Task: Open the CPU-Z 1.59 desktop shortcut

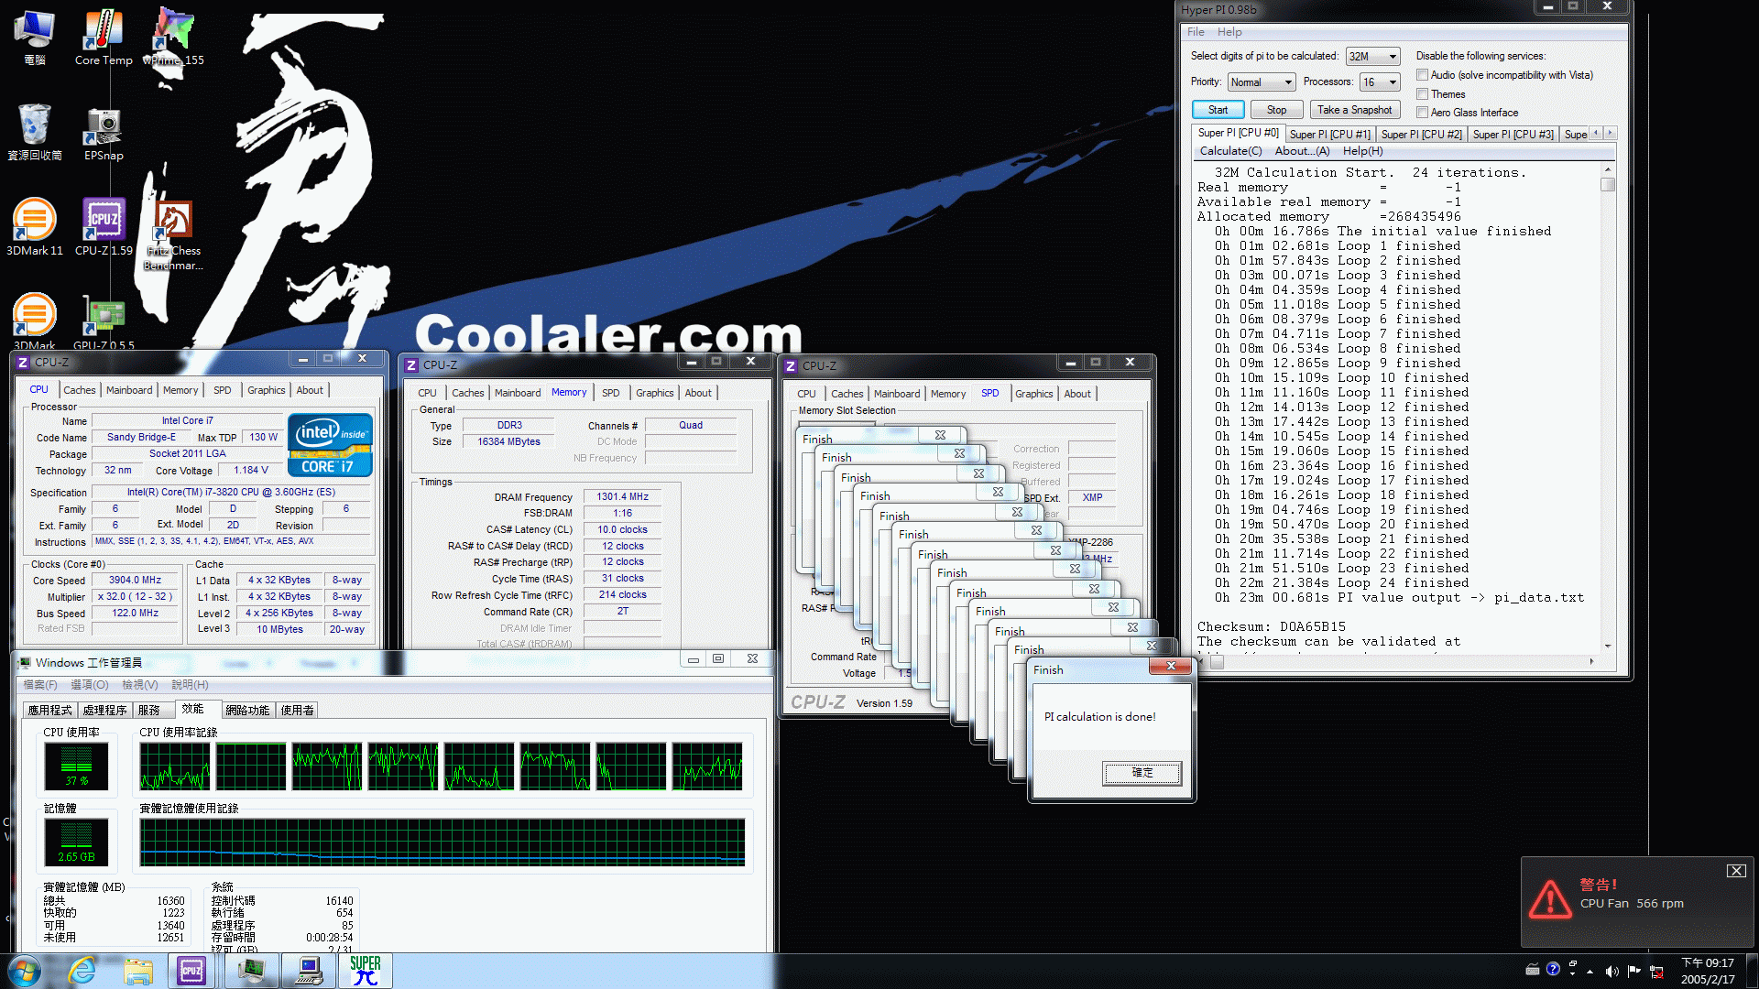Action: [104, 227]
